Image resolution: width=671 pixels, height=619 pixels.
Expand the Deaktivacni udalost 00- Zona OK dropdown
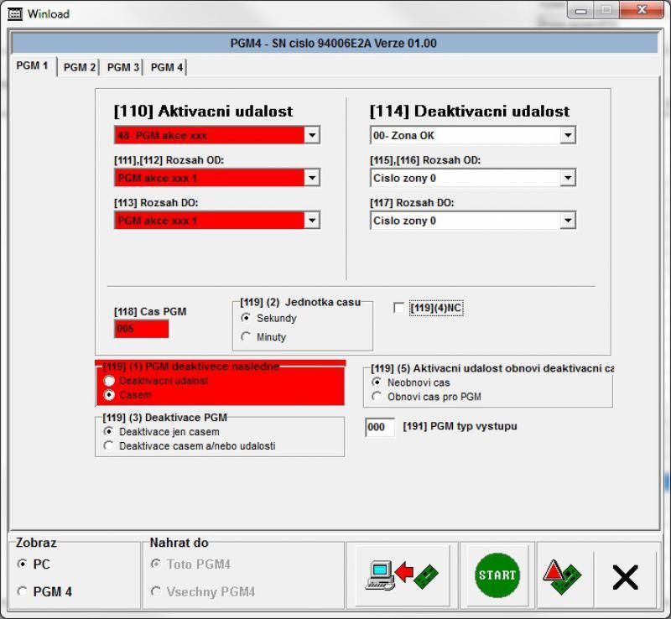(x=567, y=135)
